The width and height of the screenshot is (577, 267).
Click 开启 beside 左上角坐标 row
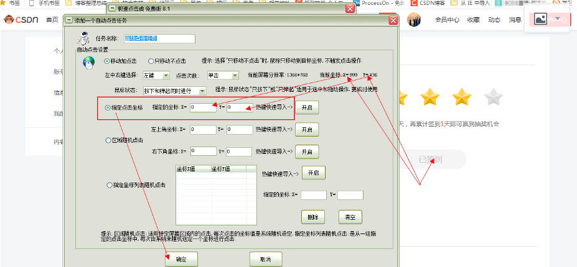pos(307,130)
